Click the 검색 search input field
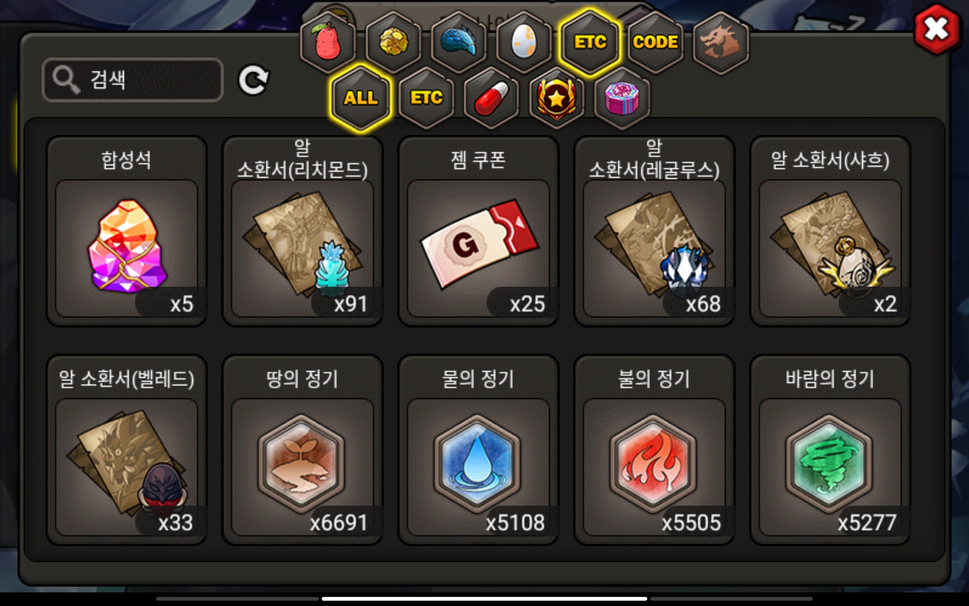The image size is (969, 606). click(132, 80)
